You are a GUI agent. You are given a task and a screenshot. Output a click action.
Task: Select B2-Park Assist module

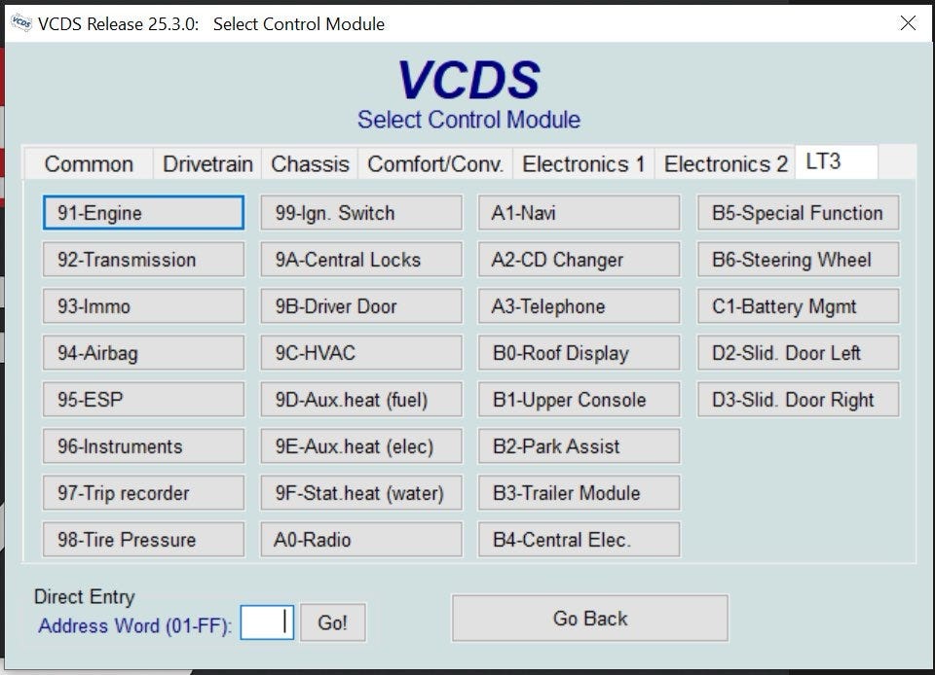579,445
